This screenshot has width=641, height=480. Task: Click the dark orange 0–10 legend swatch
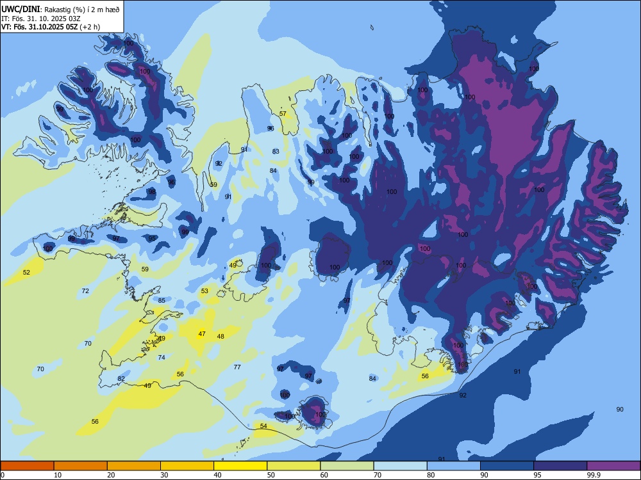[27, 466]
